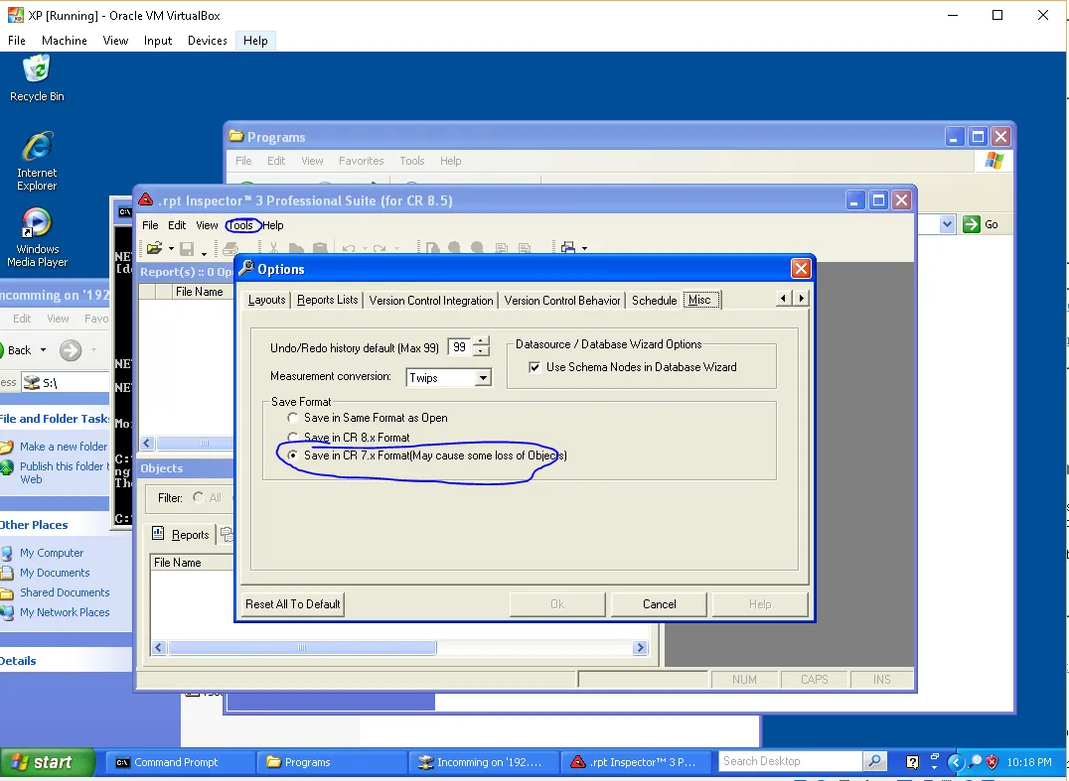Image resolution: width=1069 pixels, height=781 pixels.
Task: Click My Network Places link
Action: pos(65,612)
